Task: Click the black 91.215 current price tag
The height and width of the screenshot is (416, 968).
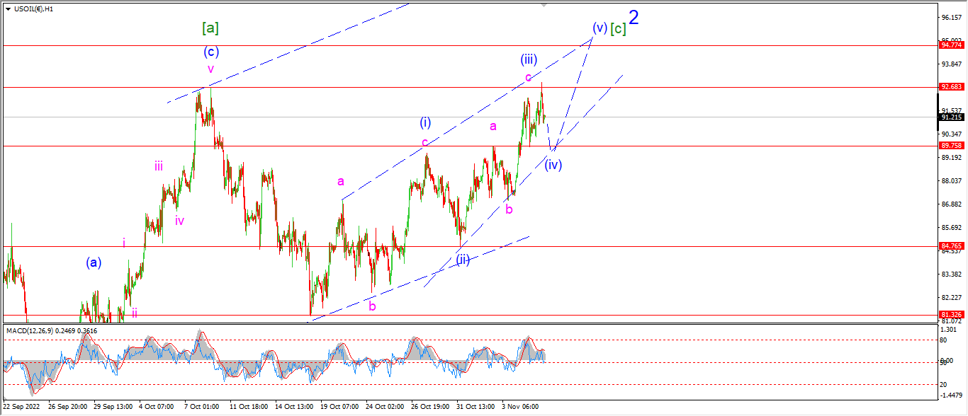Action: 951,117
